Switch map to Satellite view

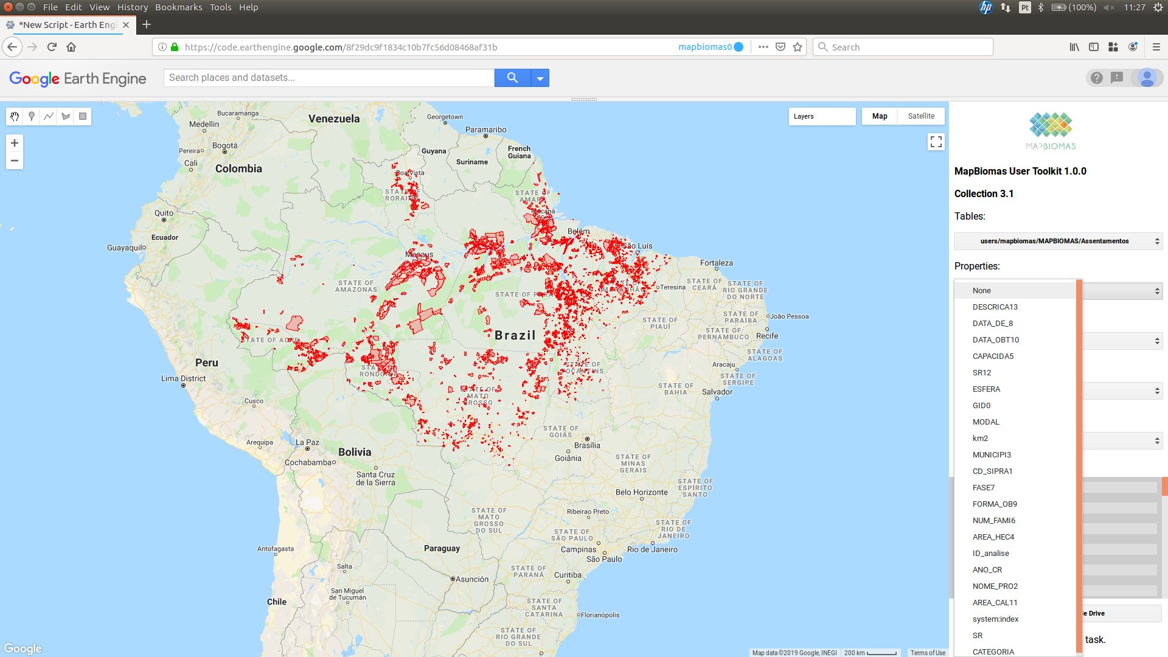tap(921, 116)
